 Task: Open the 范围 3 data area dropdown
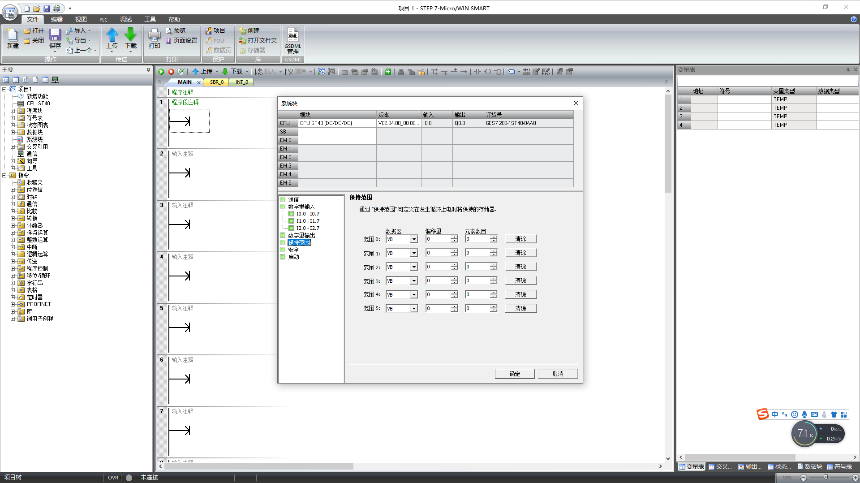(414, 281)
